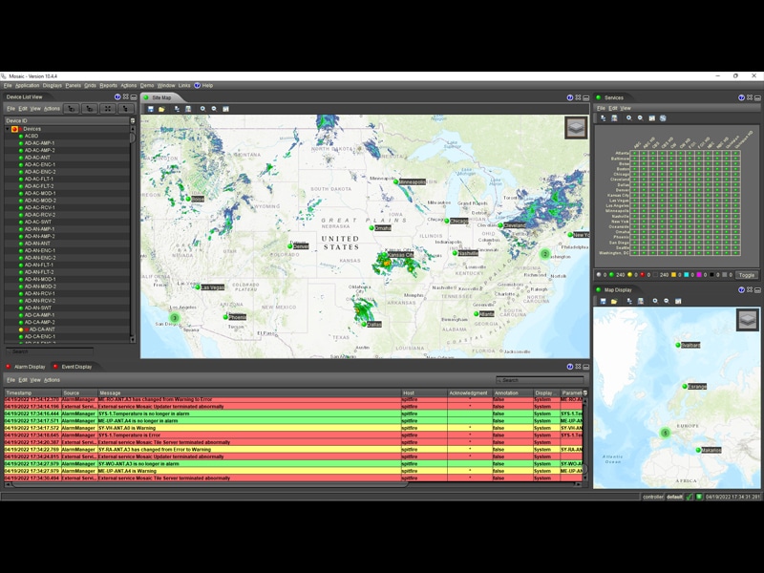Open the filter control on Device ID column header

point(133,119)
